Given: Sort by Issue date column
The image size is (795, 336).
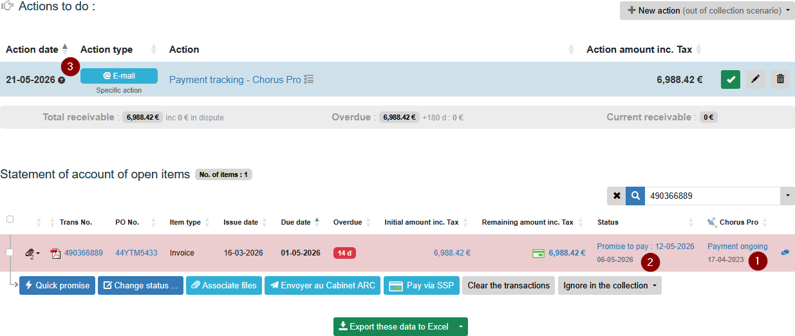Looking at the screenshot, I should coord(241,222).
